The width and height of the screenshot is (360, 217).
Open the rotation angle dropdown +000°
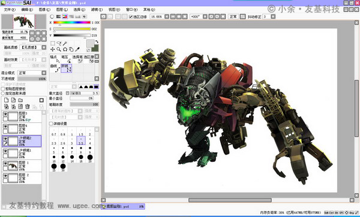point(205,17)
